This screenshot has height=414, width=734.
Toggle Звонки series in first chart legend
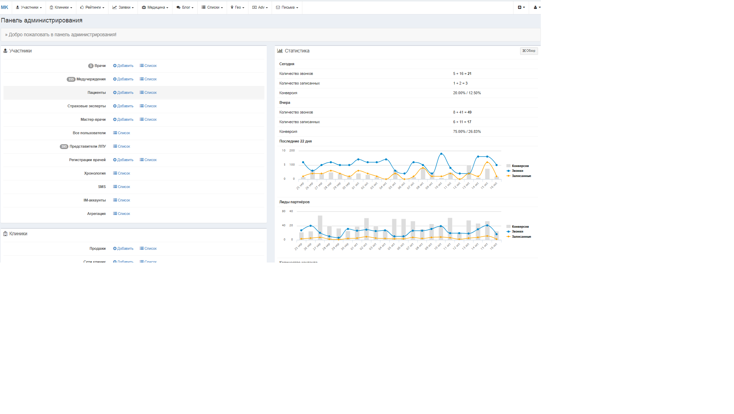[517, 171]
